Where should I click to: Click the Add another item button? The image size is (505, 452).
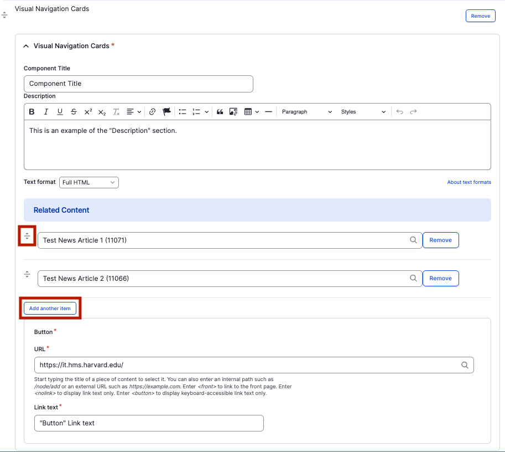click(50, 309)
